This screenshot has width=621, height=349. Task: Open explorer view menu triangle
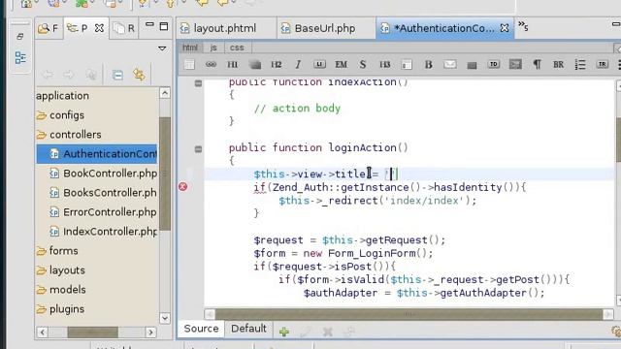[x=162, y=48]
